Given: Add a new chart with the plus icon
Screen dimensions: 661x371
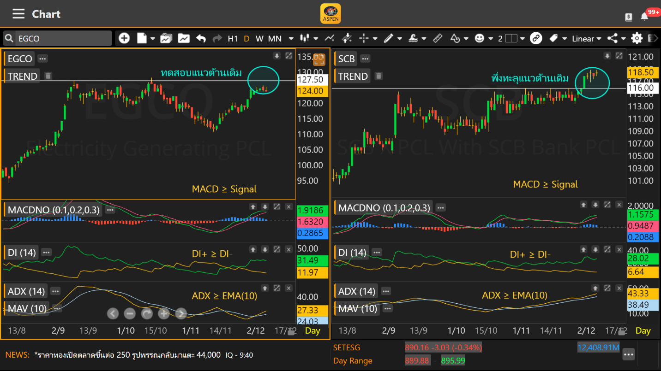Looking at the screenshot, I should pyautogui.click(x=124, y=38).
